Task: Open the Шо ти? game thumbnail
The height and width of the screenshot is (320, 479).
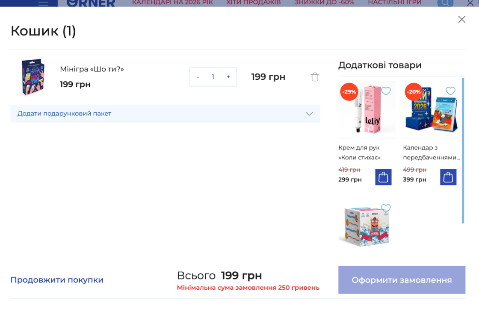Action: [x=33, y=77]
